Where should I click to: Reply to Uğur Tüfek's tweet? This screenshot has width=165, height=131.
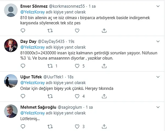pos(23,96)
